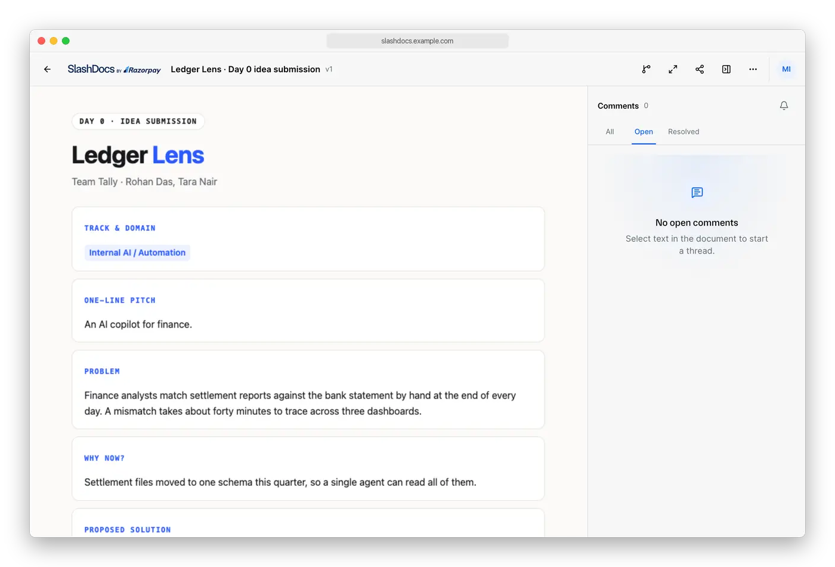Click the document title 'Ledger Lens · Day 0 idea submission'
835x567 pixels.
pos(245,69)
